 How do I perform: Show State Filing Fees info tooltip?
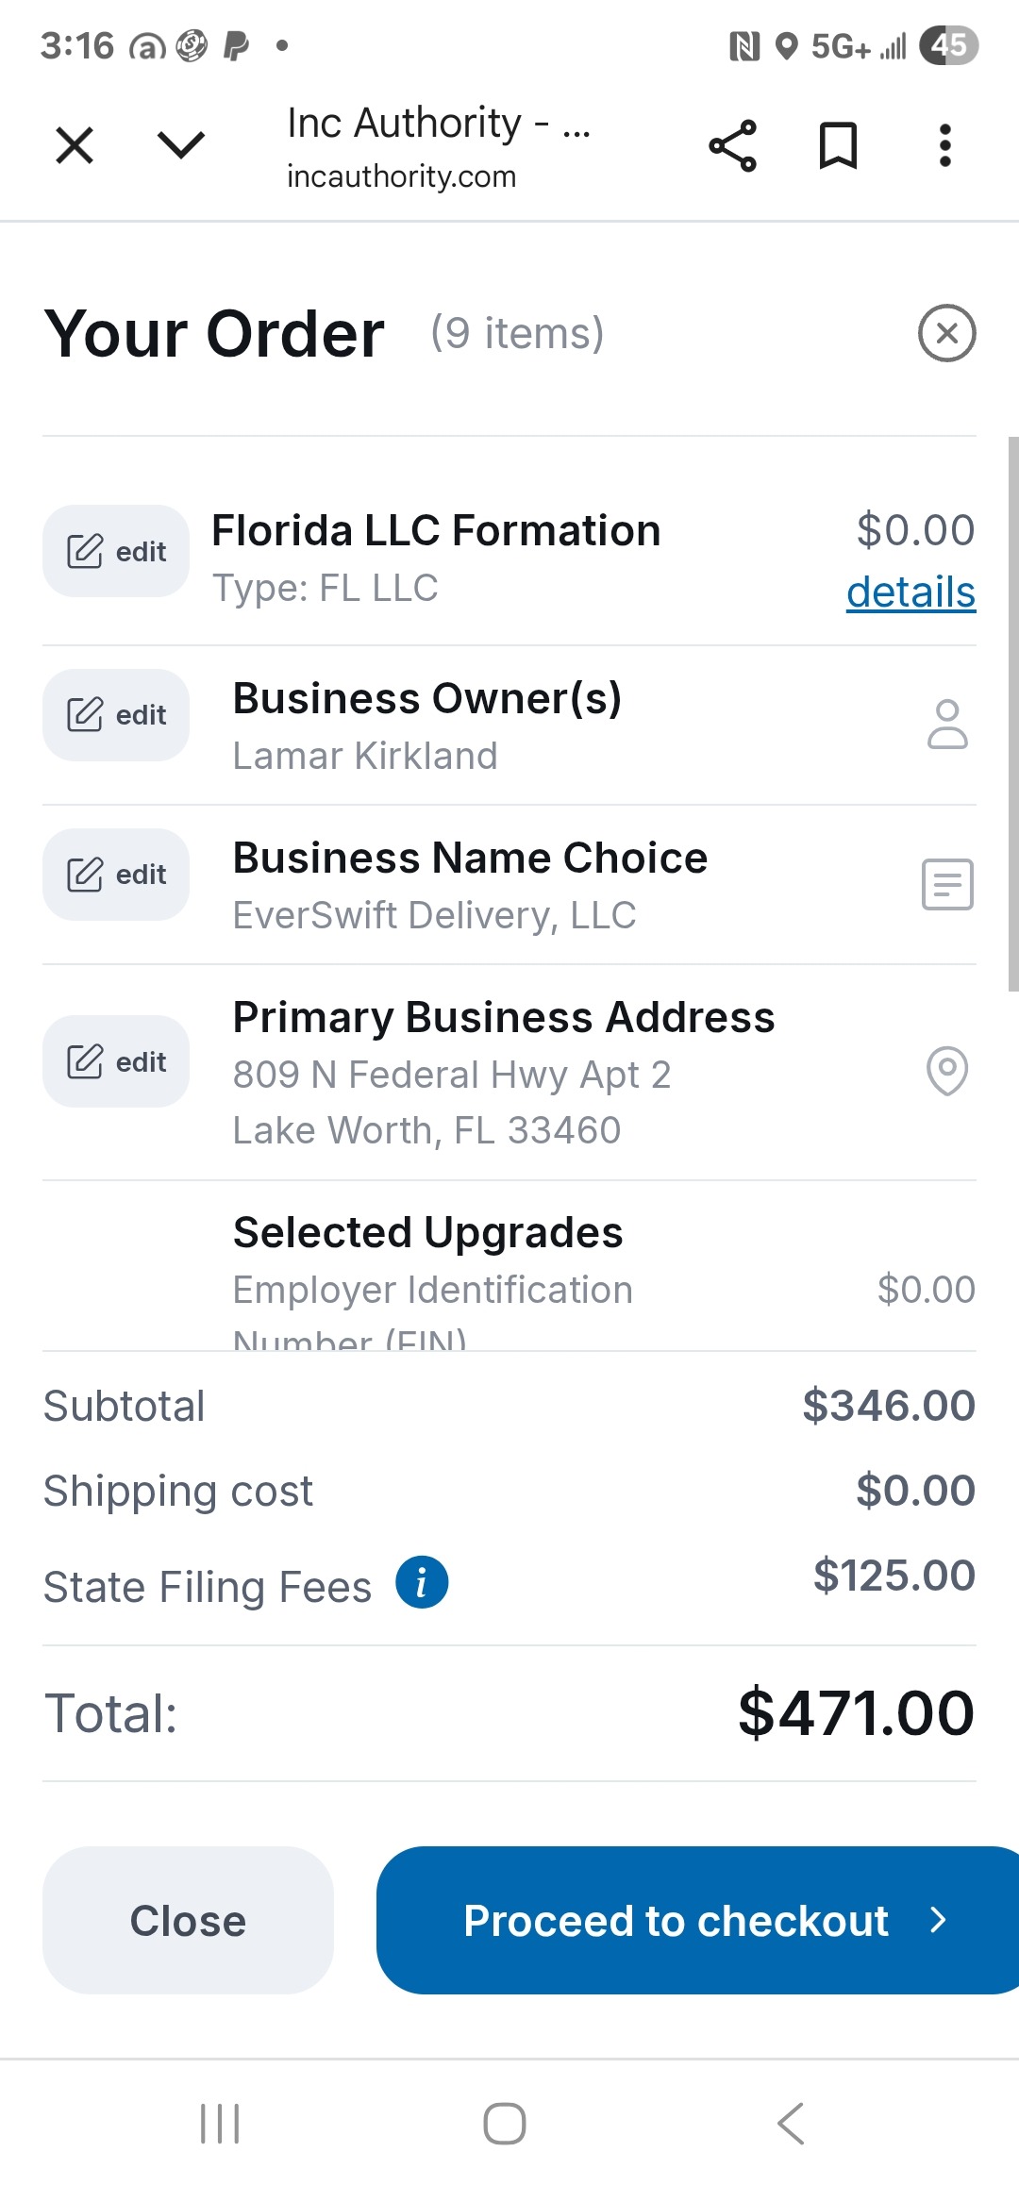click(x=422, y=1582)
